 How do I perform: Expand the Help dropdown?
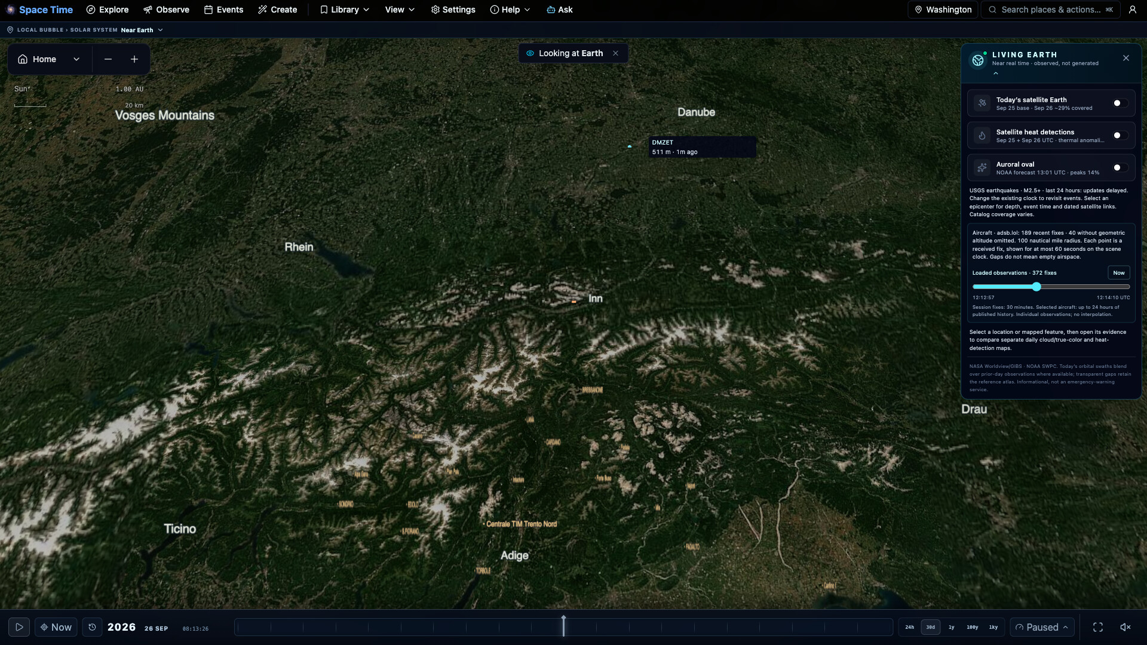tap(510, 10)
